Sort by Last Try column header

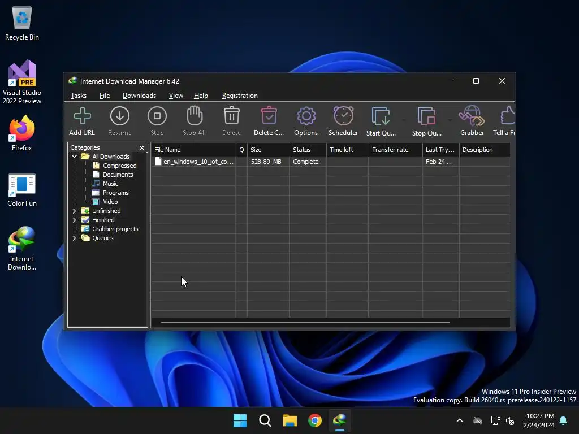click(441, 150)
